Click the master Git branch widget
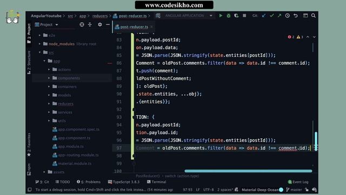The width and height of the screenshot is (346, 195). coord(294,190)
